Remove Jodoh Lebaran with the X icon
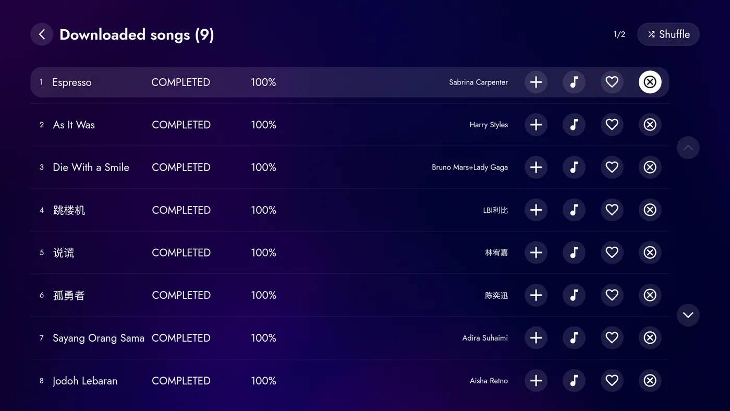Viewport: 730px width, 411px height. [650, 381]
